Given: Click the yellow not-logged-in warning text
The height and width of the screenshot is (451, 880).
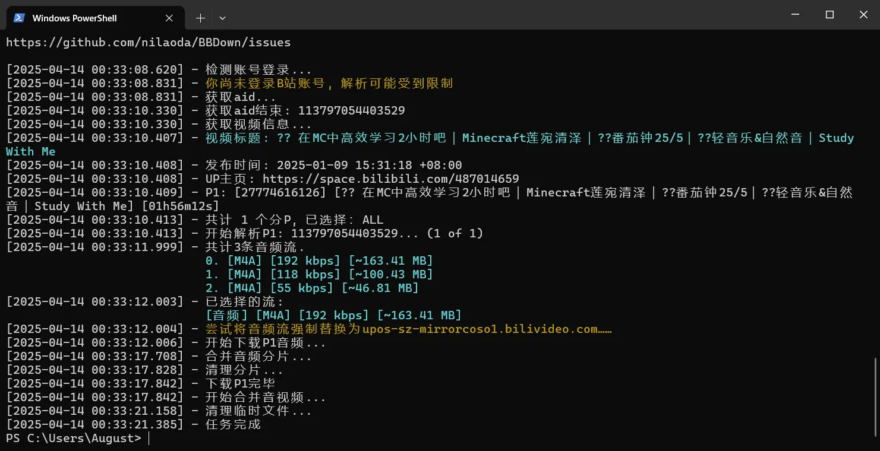Looking at the screenshot, I should pyautogui.click(x=329, y=83).
